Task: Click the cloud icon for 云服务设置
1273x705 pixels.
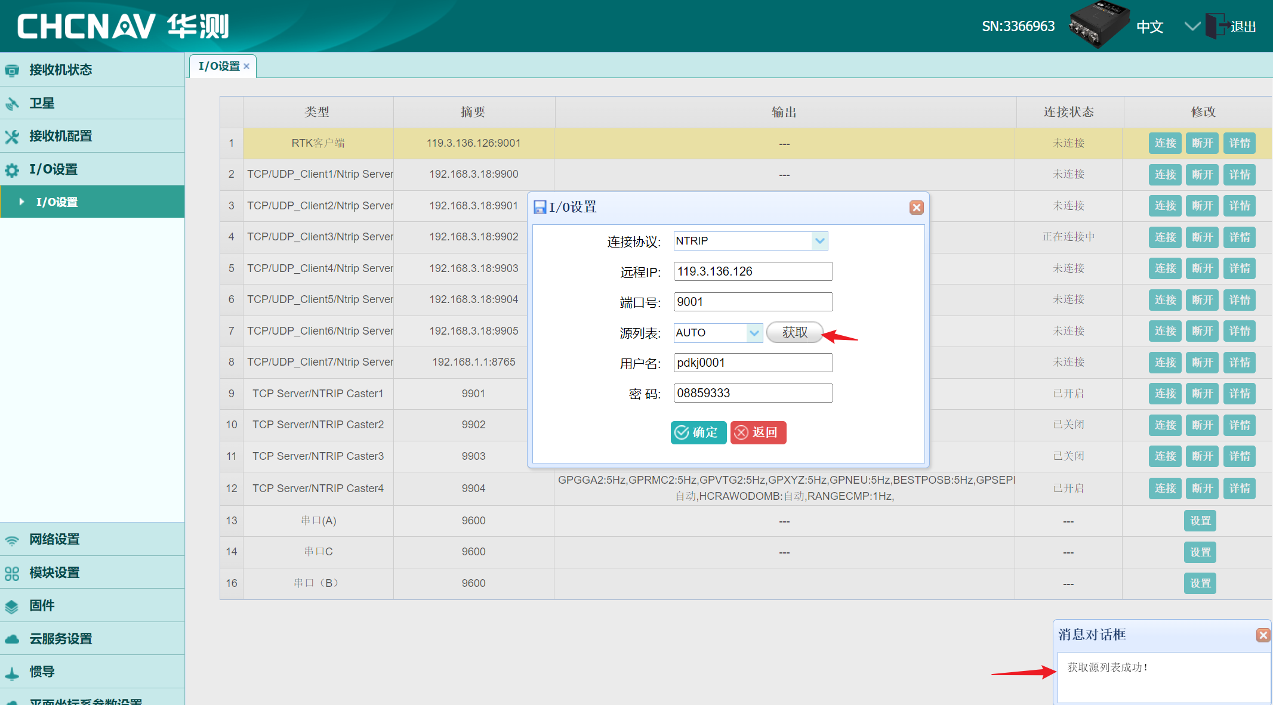Action: pyautogui.click(x=12, y=639)
